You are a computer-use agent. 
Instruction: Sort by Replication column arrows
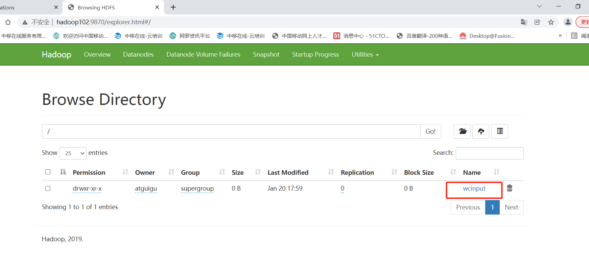(394, 172)
